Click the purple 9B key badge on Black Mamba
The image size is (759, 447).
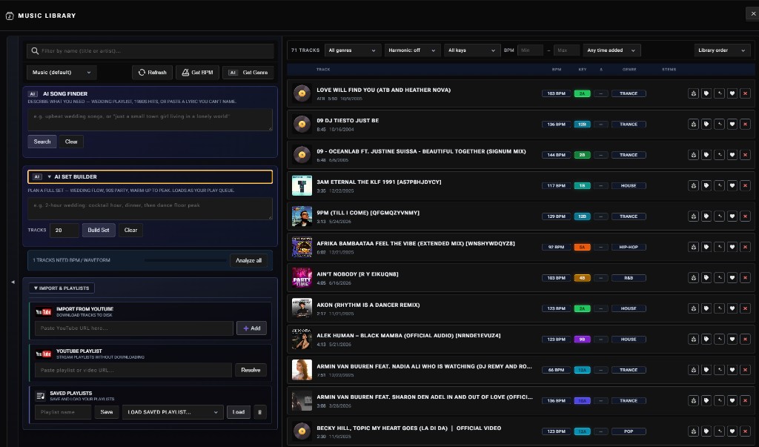[x=582, y=339]
